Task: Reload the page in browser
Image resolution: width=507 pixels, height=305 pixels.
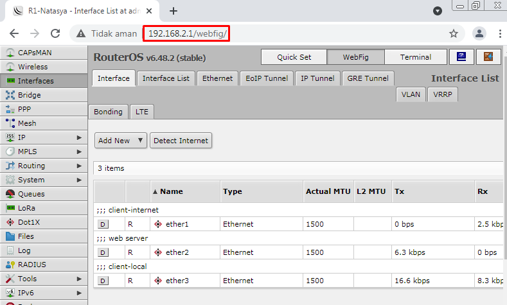Action: [55, 33]
